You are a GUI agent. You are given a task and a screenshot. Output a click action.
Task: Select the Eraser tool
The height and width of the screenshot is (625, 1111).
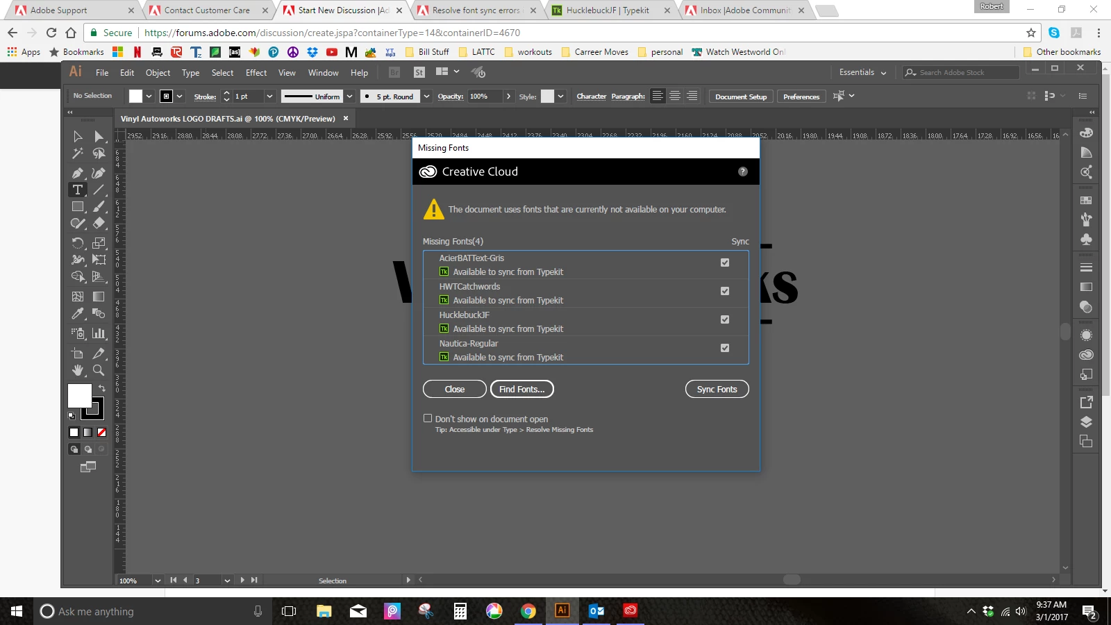click(99, 224)
